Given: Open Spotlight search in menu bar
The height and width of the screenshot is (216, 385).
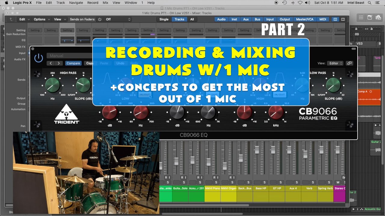Looking at the screenshot, I should click(x=369, y=3).
